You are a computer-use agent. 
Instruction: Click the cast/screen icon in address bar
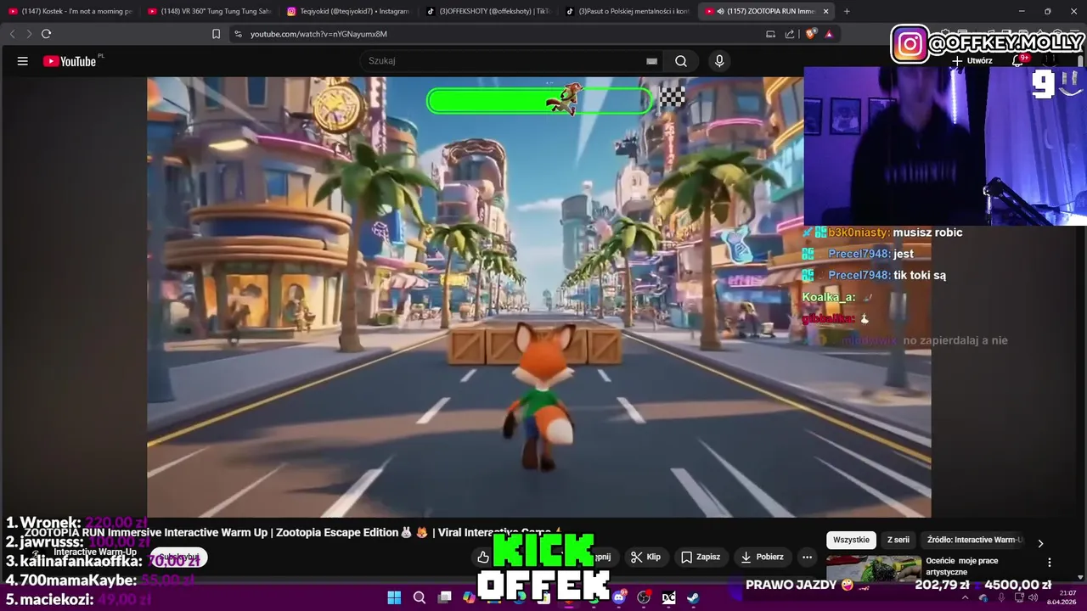pos(770,34)
